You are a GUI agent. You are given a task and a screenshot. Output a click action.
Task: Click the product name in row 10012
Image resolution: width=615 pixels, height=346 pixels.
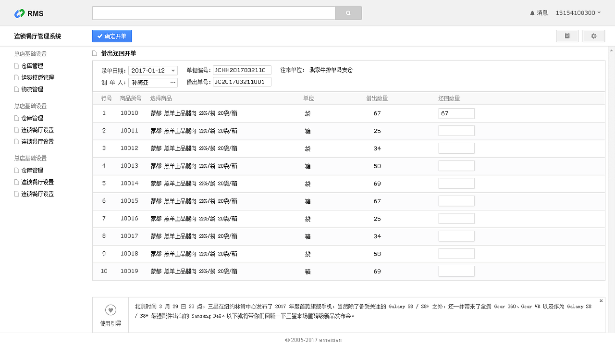[194, 148]
